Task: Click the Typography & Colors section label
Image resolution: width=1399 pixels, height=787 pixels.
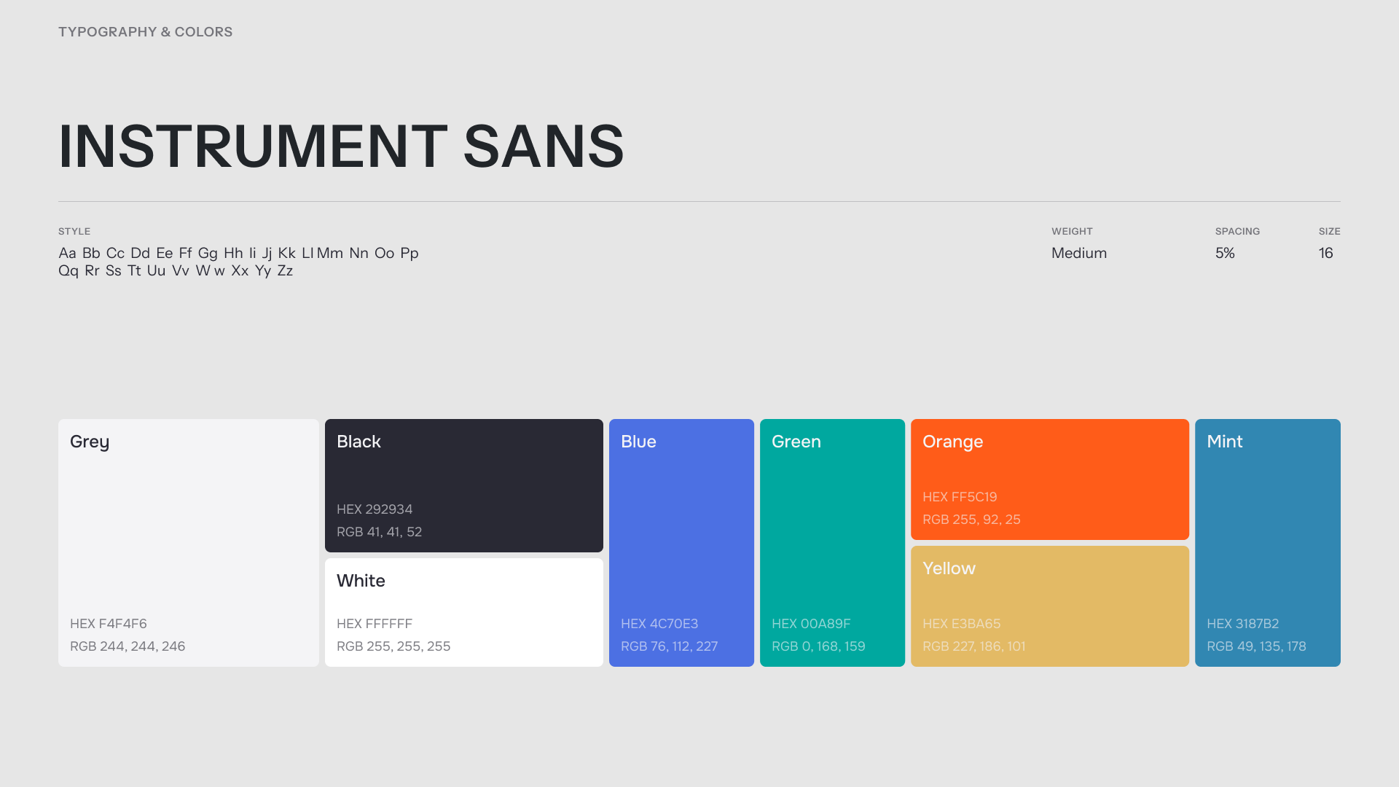Action: 145,32
